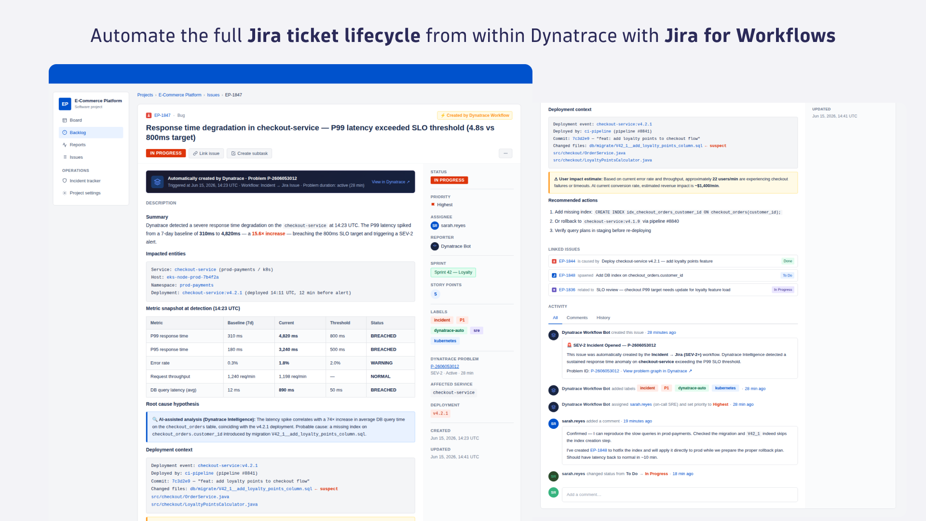Open linked issue EP-1836
Screen dimensions: 926x521
click(x=567, y=290)
